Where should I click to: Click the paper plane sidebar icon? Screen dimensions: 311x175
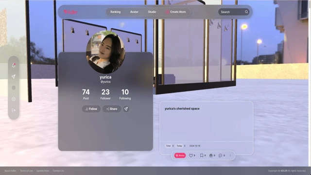coord(14,77)
